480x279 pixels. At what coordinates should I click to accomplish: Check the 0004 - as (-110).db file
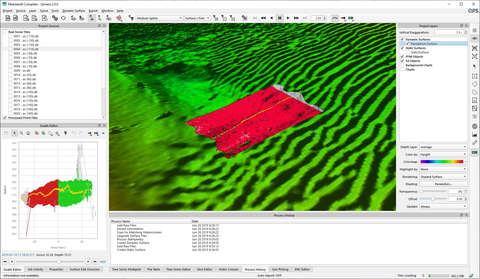[x=10, y=49]
